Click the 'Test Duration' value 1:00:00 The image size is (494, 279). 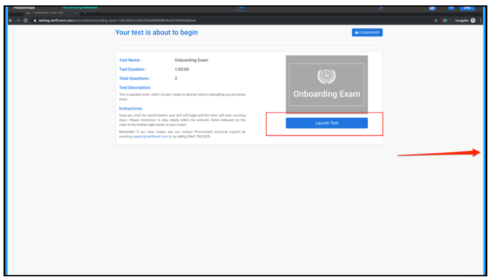pyautogui.click(x=182, y=69)
